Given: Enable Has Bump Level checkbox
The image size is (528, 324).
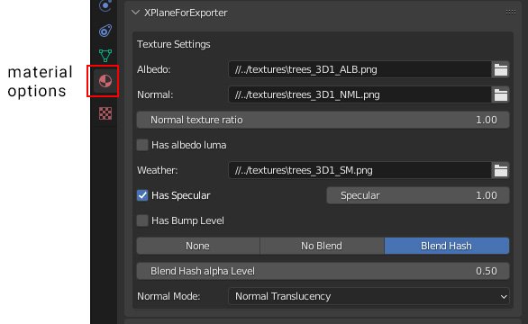Looking at the screenshot, I should (x=142, y=220).
